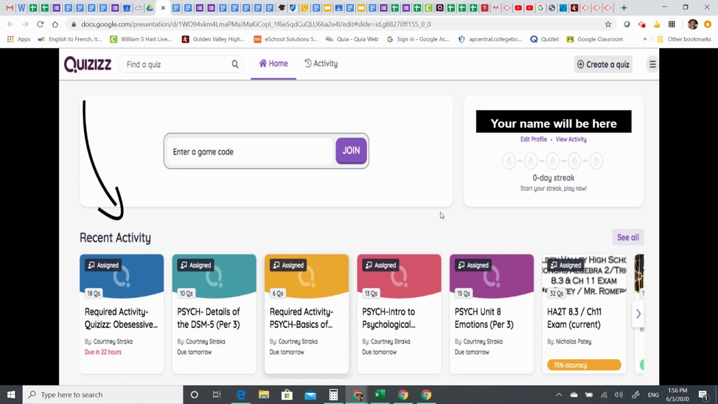Expand hidden bookmarks with double chevron
Image resolution: width=718 pixels, height=404 pixels.
645,39
